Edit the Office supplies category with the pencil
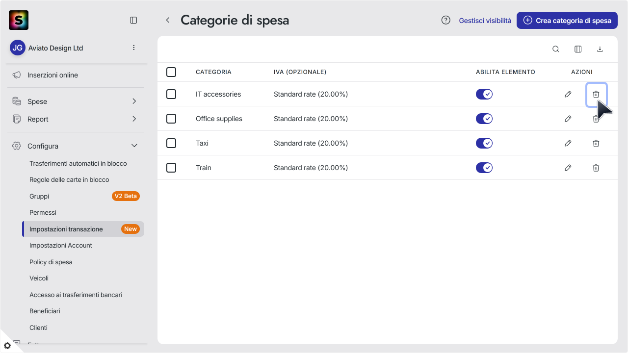The image size is (628, 353). (568, 119)
